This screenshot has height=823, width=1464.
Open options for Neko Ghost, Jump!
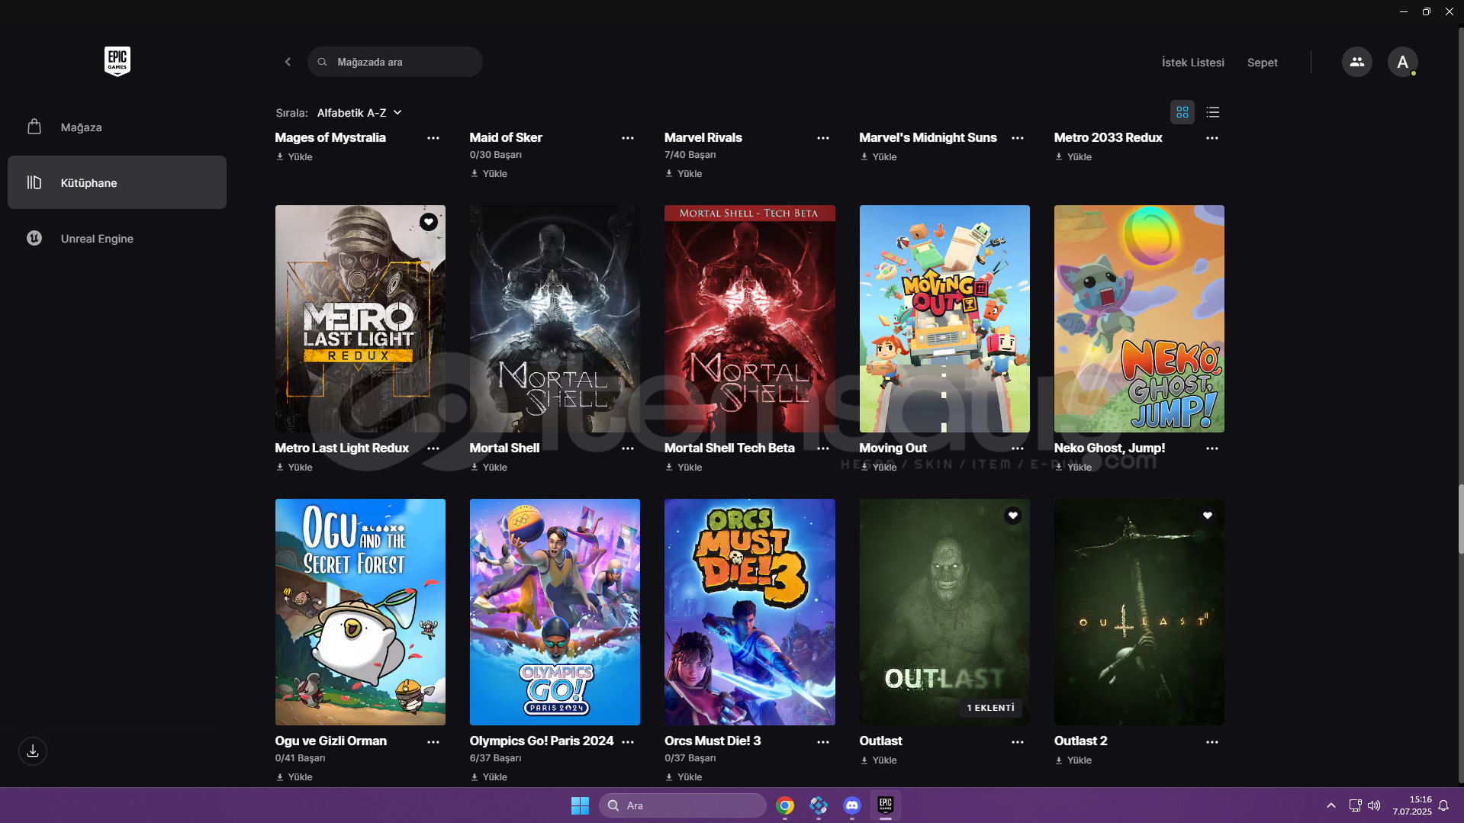click(x=1212, y=448)
